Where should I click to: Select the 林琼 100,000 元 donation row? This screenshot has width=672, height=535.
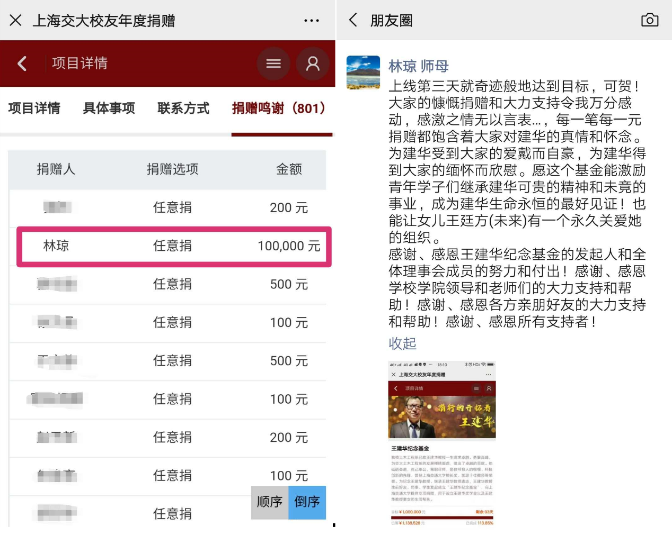[174, 246]
